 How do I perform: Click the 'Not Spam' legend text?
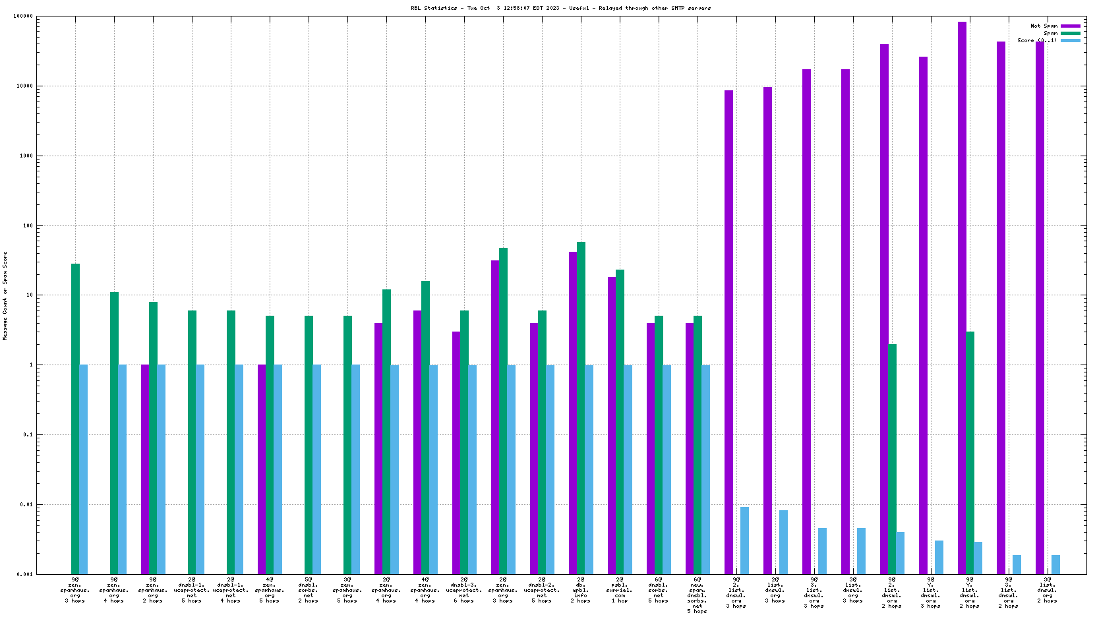point(1044,26)
